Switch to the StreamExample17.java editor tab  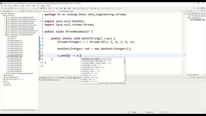click(48, 11)
